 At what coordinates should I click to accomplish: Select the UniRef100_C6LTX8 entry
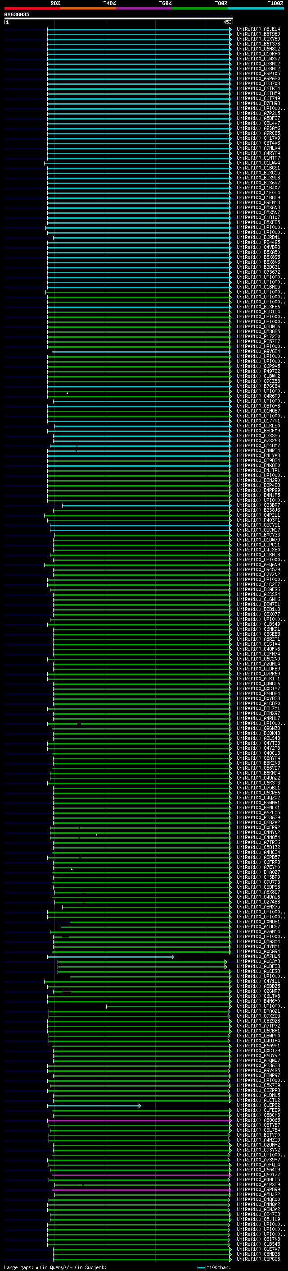(258, 996)
